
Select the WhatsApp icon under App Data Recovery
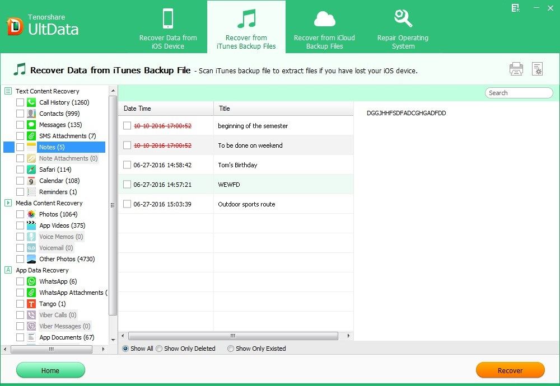point(31,281)
